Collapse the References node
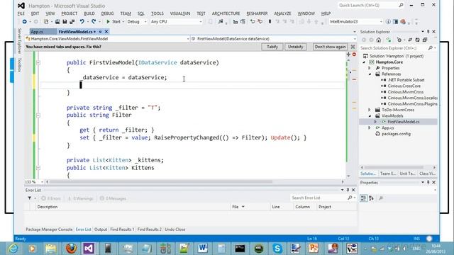 coord(370,74)
